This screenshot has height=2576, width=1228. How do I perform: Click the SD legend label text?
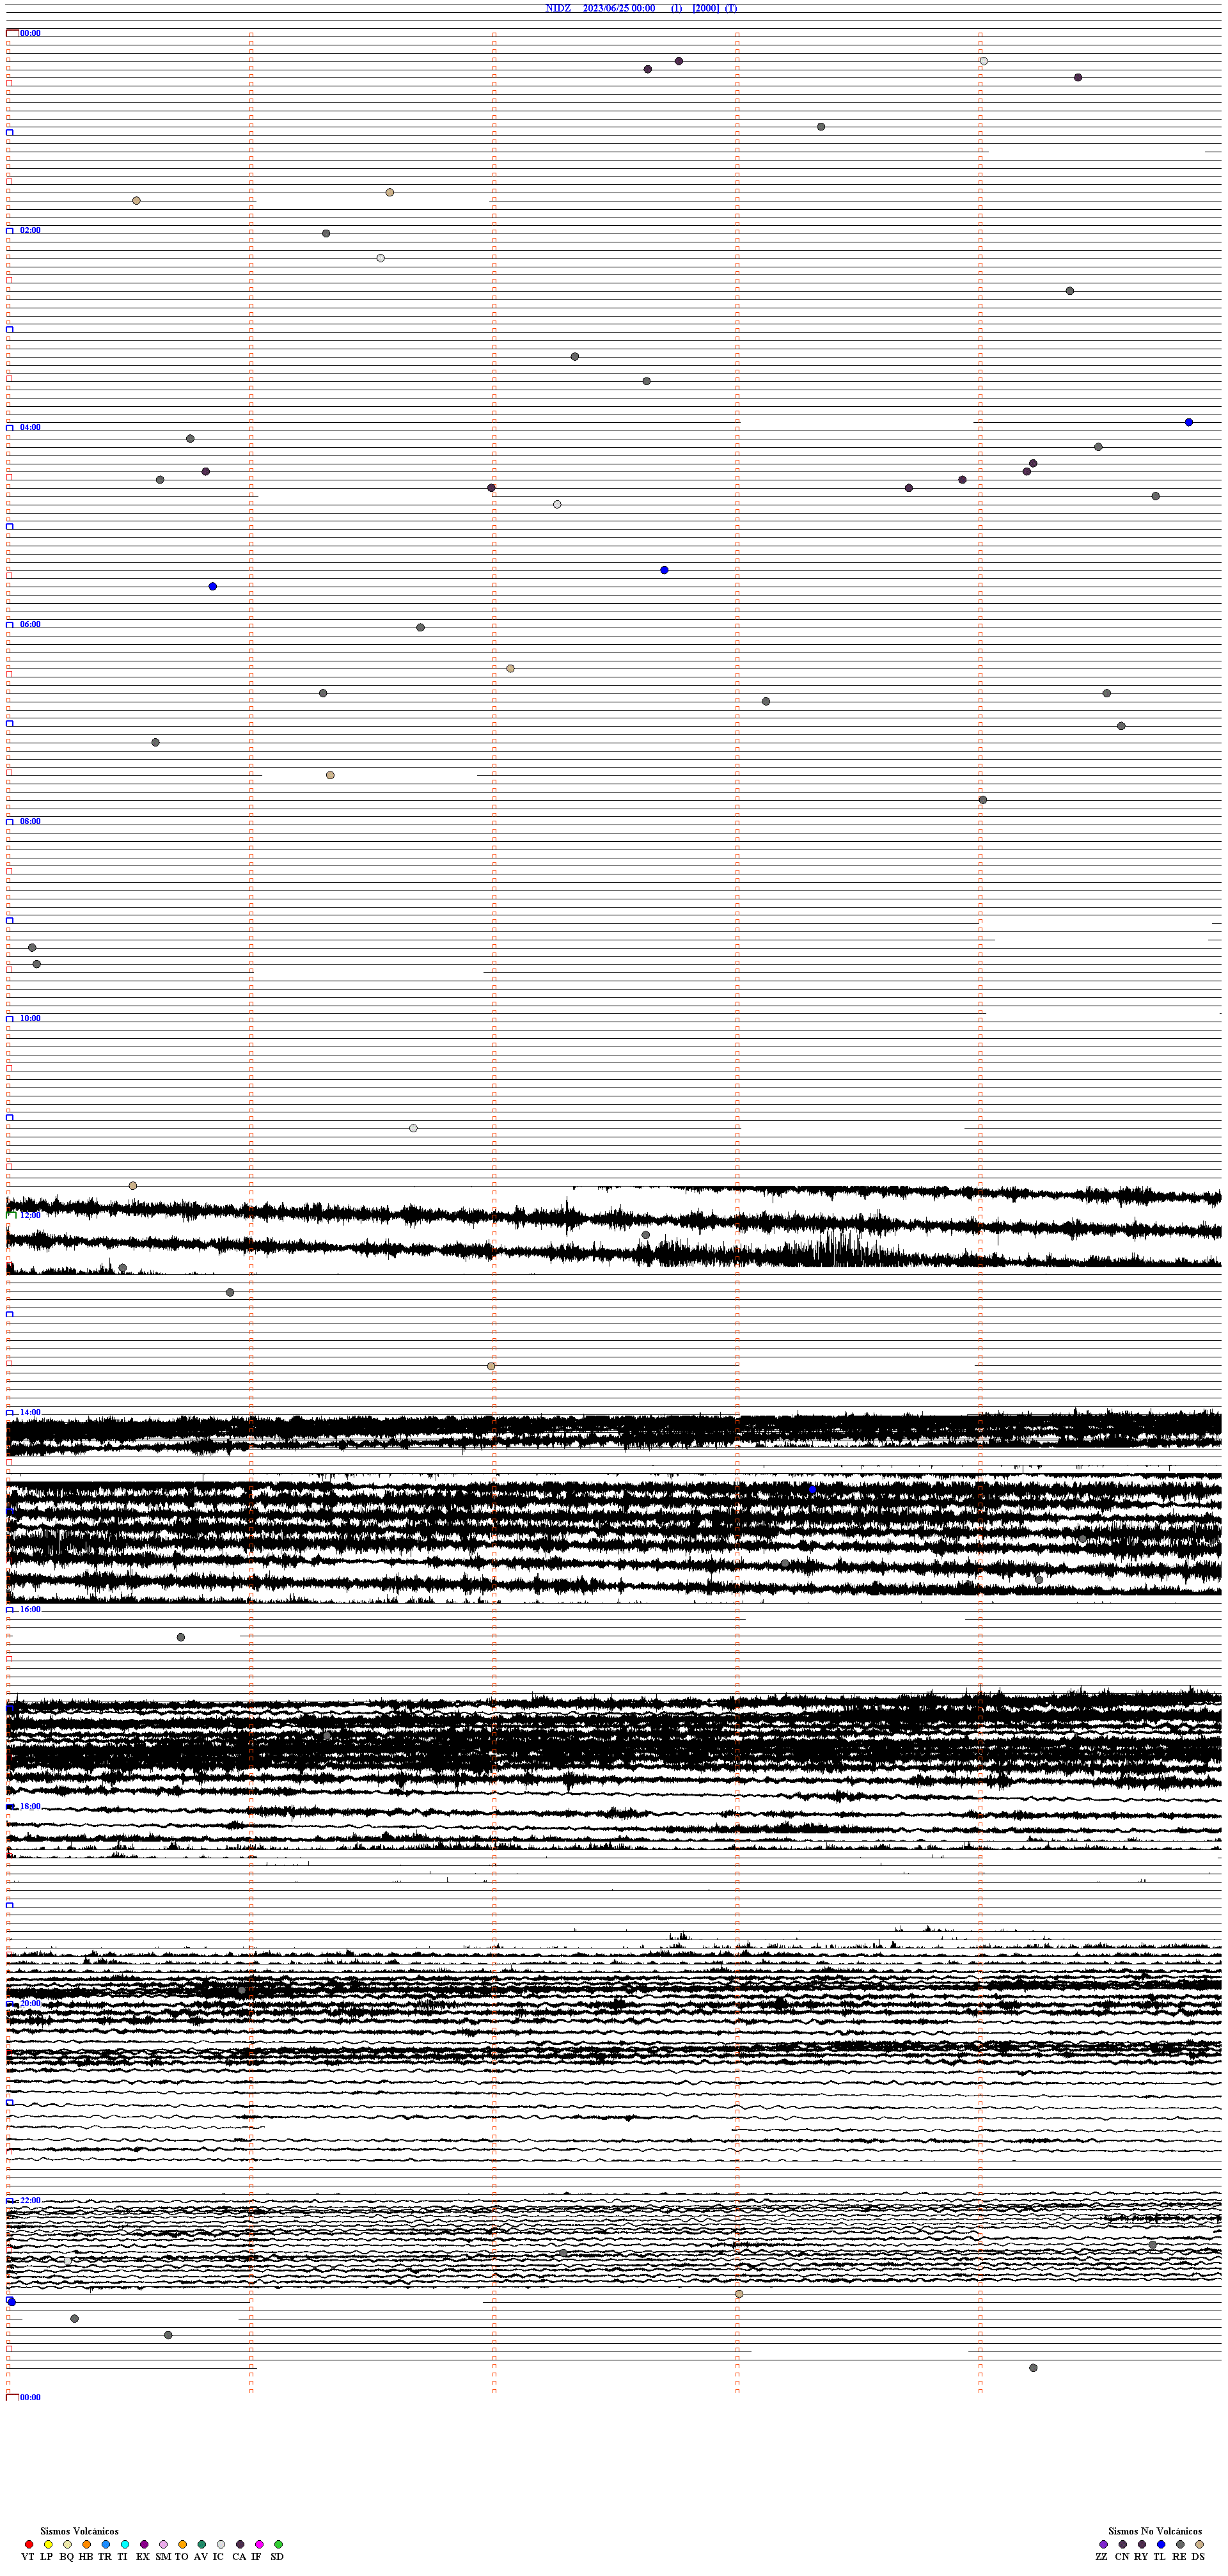(x=277, y=2556)
